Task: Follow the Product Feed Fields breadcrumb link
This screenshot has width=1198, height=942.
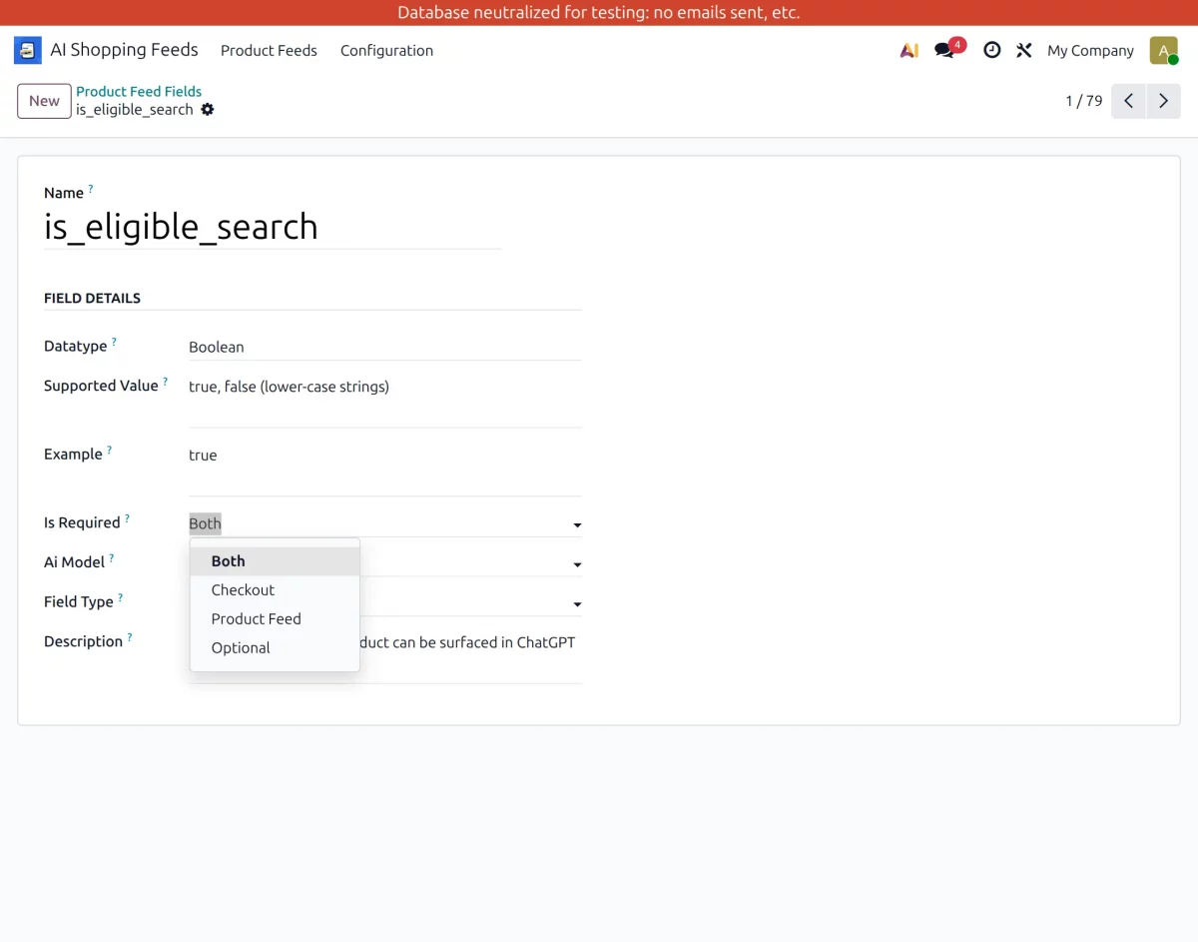Action: coord(139,91)
